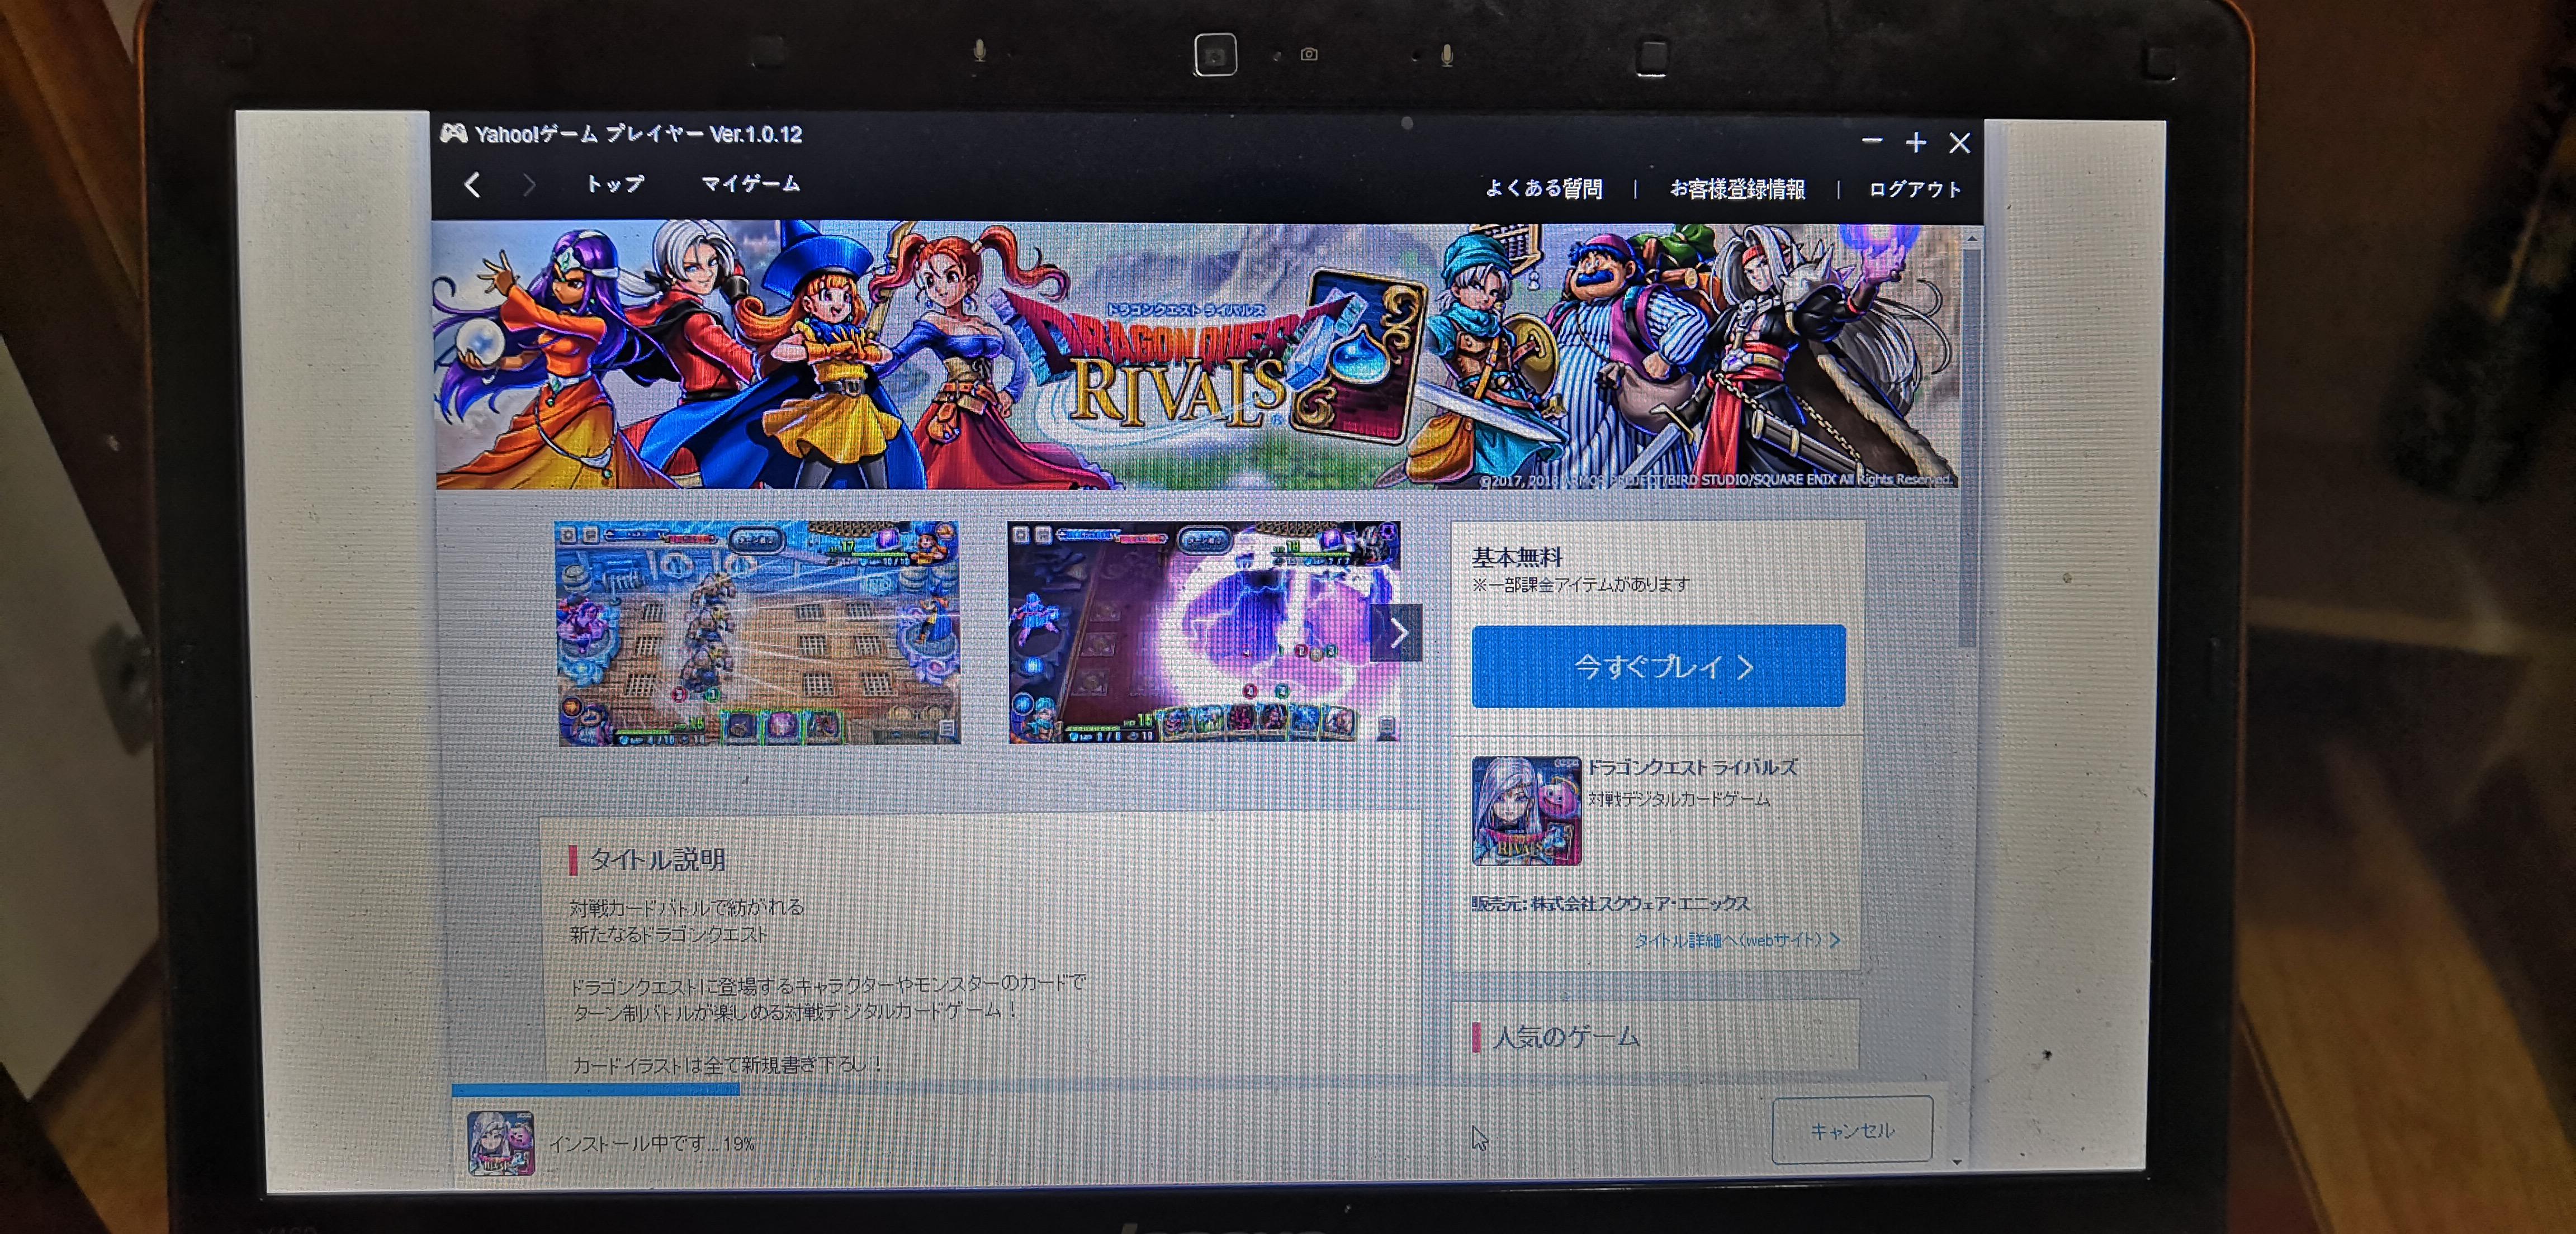Viewport: 2576px width, 1234px height.
Task: Advance the screenshot carousel with the right arrow
Action: (1398, 632)
